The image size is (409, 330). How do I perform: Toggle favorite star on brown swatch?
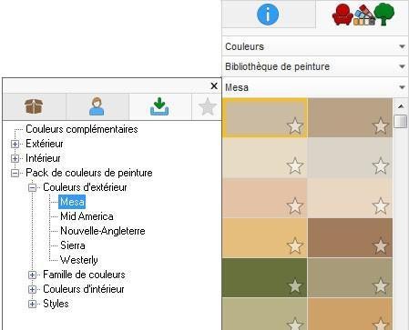(x=380, y=245)
